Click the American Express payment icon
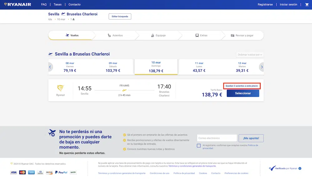 tap(31, 172)
